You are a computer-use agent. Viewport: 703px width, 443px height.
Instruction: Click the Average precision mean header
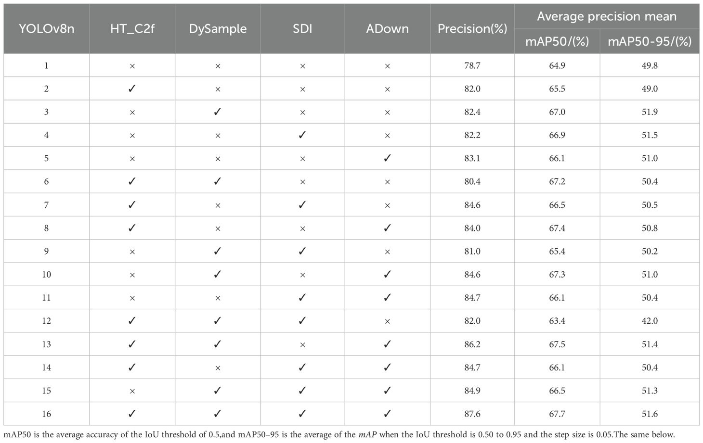(607, 16)
